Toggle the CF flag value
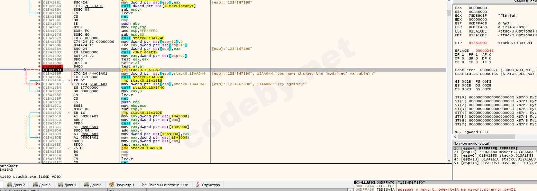Screen dimensions: 537x191 tap(463, 62)
